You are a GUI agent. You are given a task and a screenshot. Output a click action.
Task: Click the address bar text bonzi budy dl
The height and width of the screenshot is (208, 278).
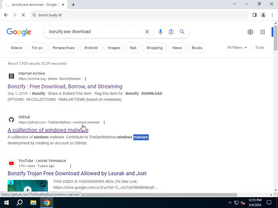click(x=50, y=15)
